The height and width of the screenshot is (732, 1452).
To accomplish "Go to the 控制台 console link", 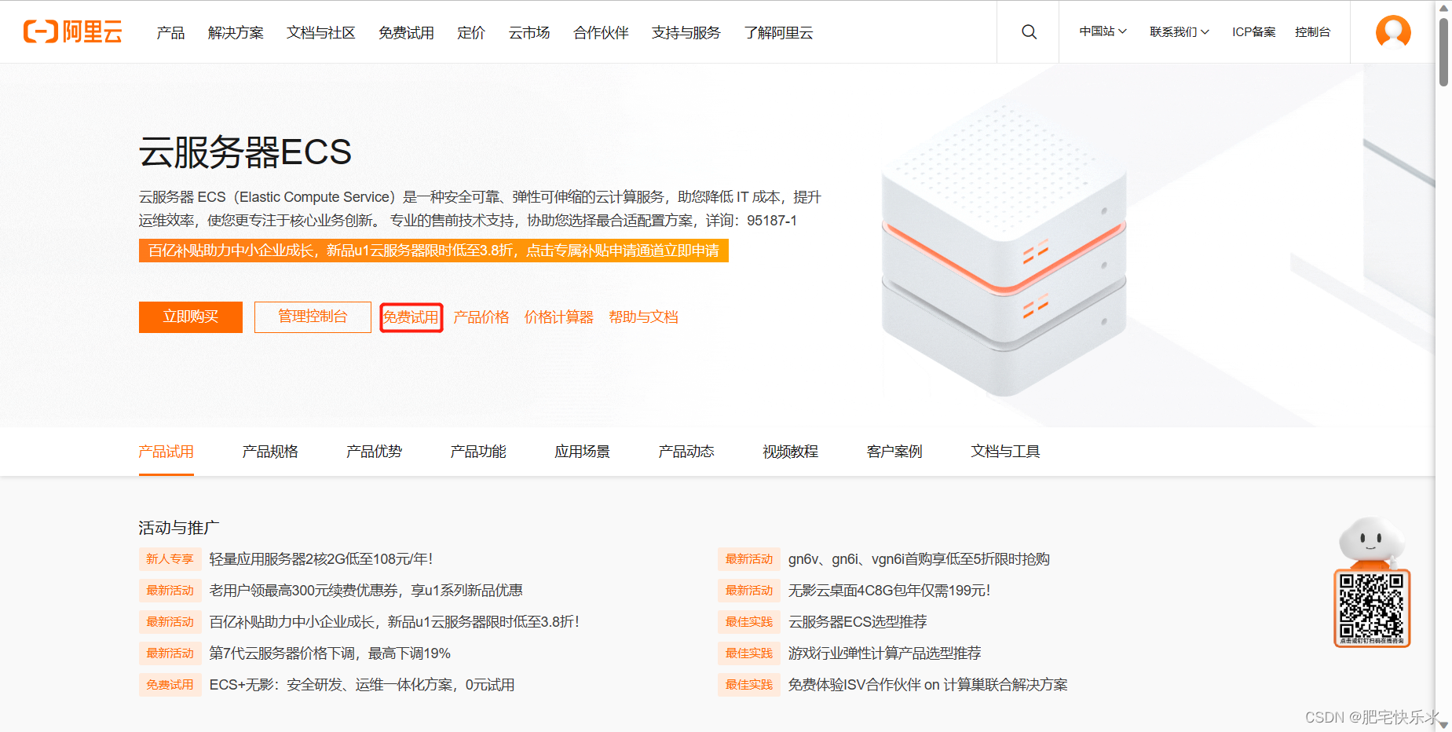I will 1312,32.
